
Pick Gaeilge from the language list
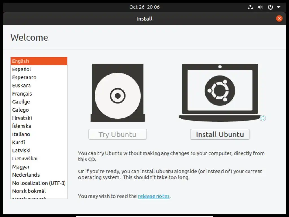[x=39, y=102]
